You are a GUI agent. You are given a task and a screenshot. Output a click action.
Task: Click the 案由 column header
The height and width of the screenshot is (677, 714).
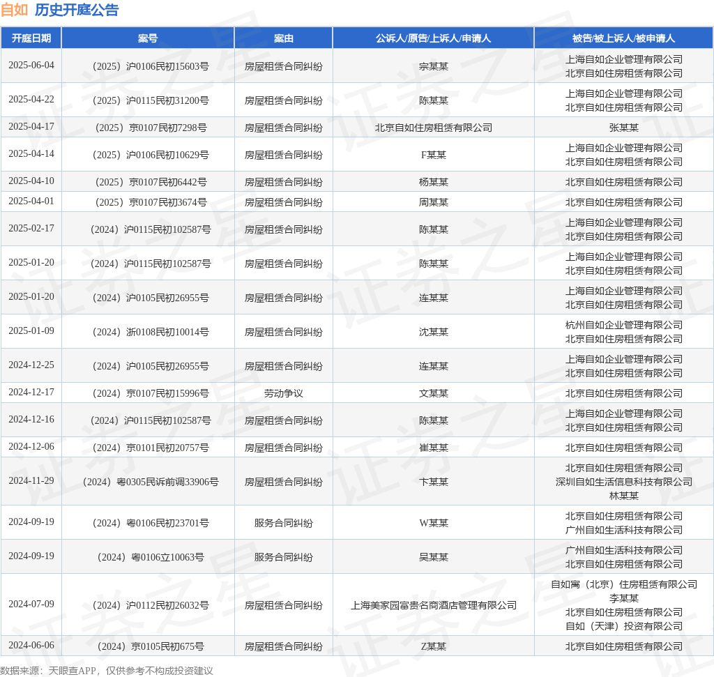284,38
